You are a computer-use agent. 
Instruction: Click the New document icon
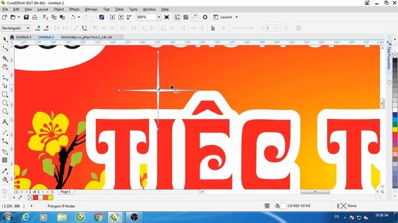[x=4, y=17]
